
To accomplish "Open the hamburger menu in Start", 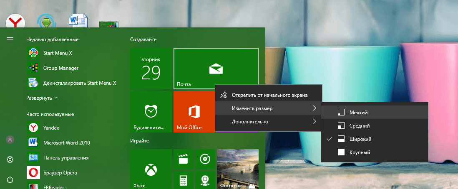I will (10, 39).
